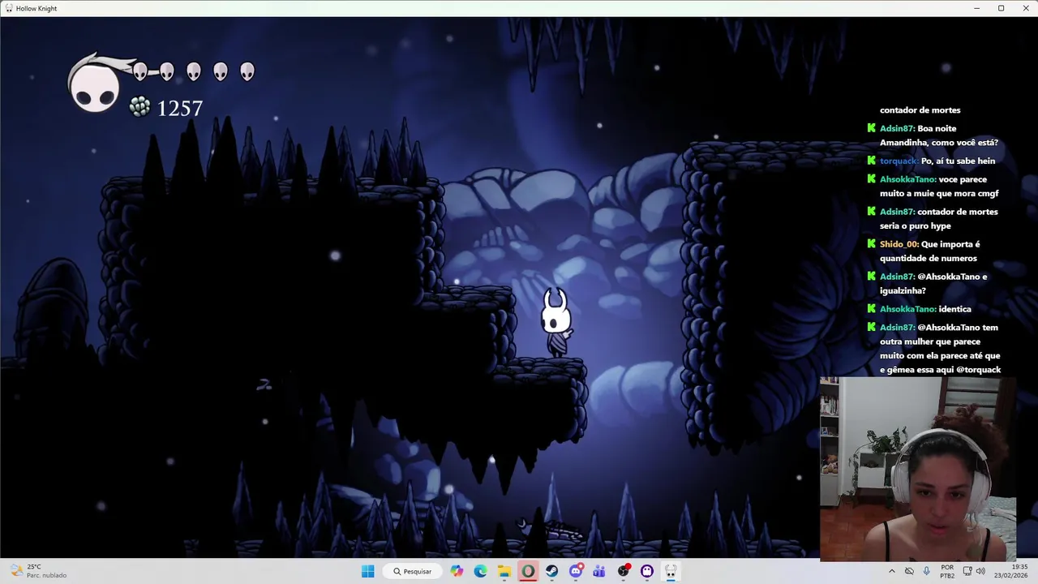This screenshot has height=584, width=1038.
Task: Open the POR PTB2 language switcher
Action: (947, 571)
